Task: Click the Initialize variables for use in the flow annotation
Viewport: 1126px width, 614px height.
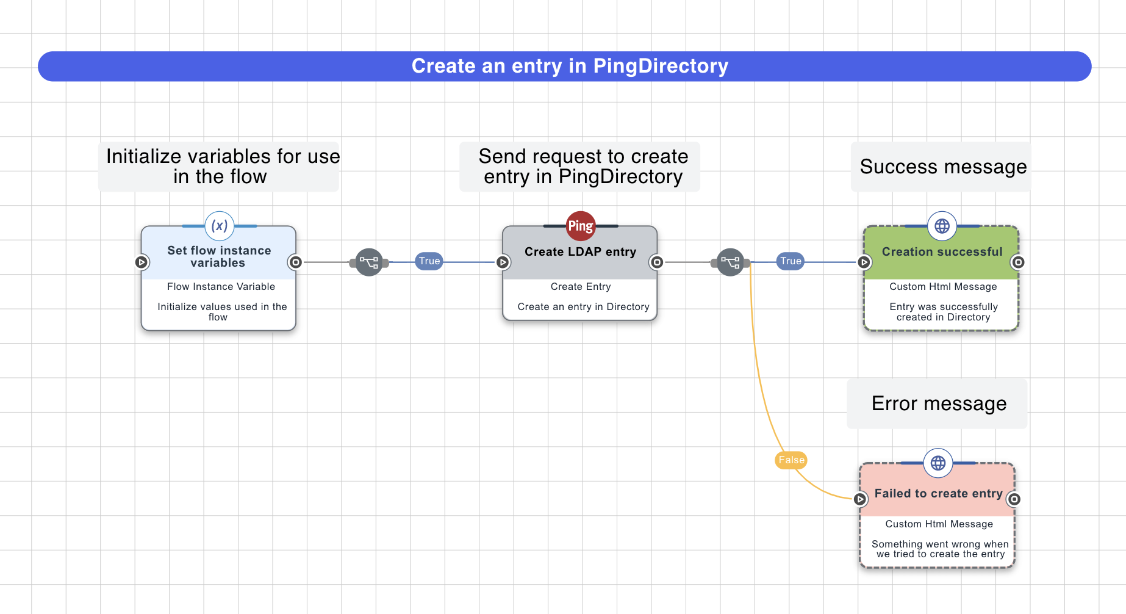Action: point(219,167)
